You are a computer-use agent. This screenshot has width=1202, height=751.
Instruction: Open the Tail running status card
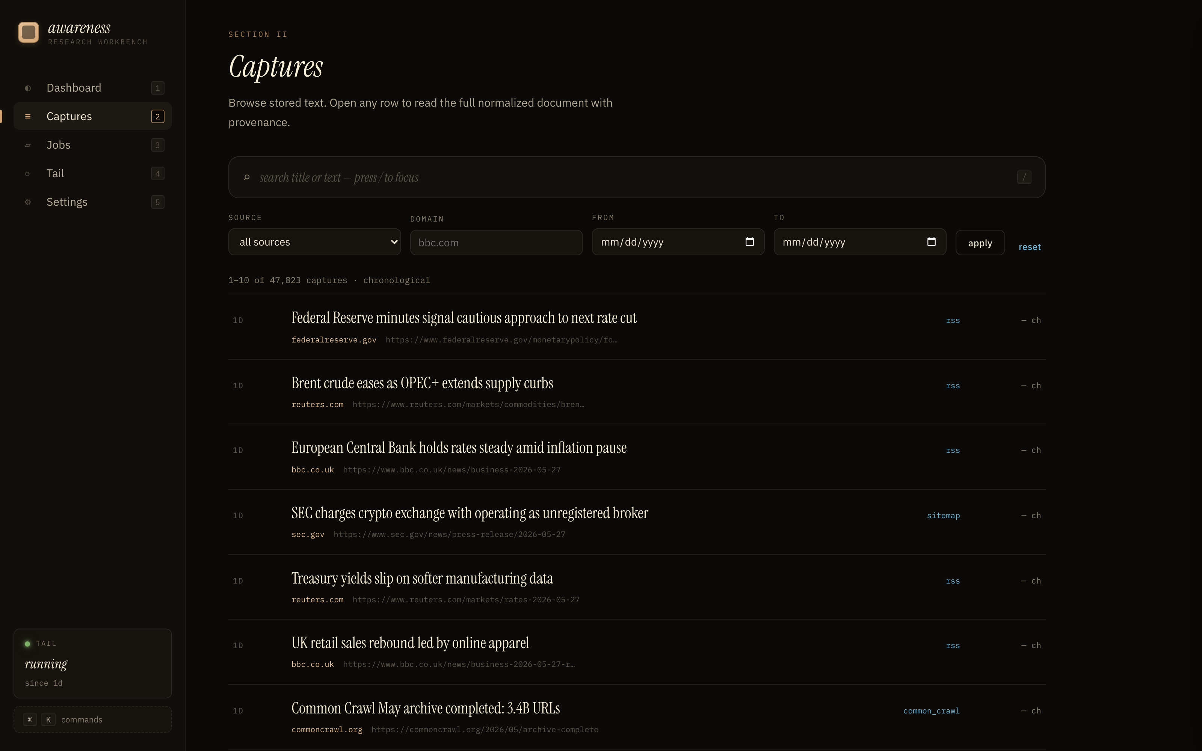tap(93, 664)
